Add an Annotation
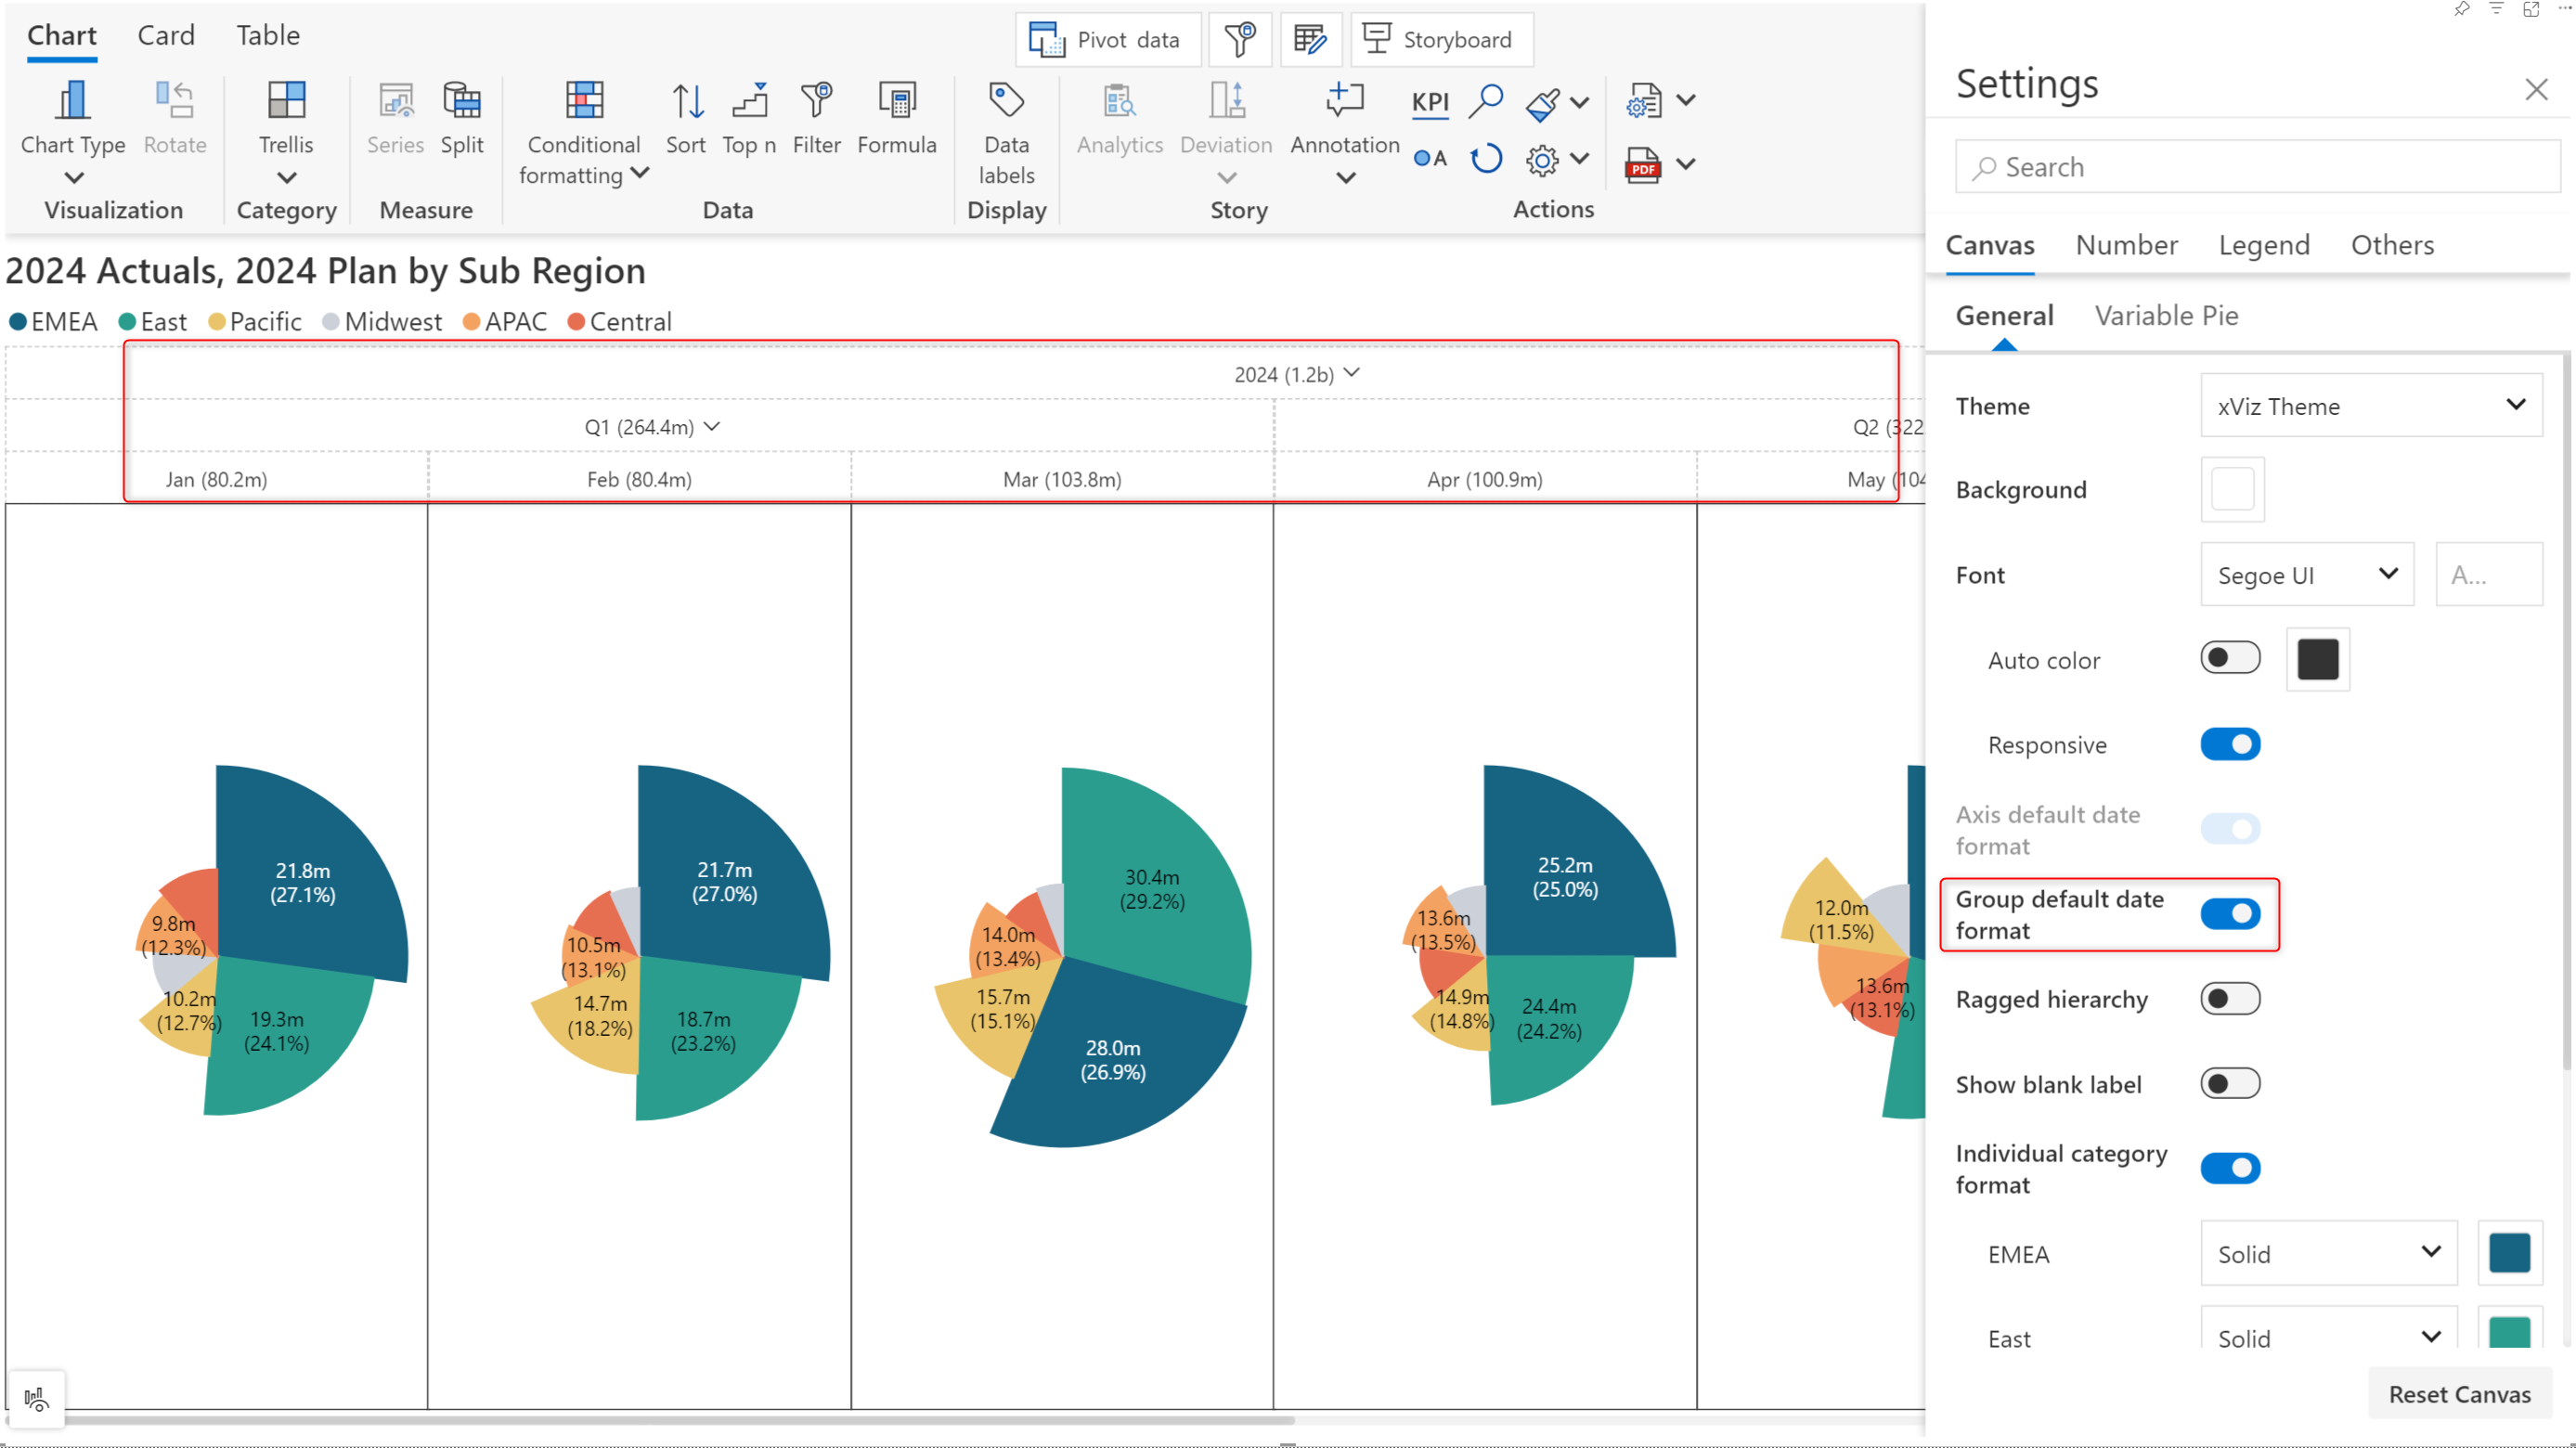The image size is (2576, 1448). (1345, 131)
